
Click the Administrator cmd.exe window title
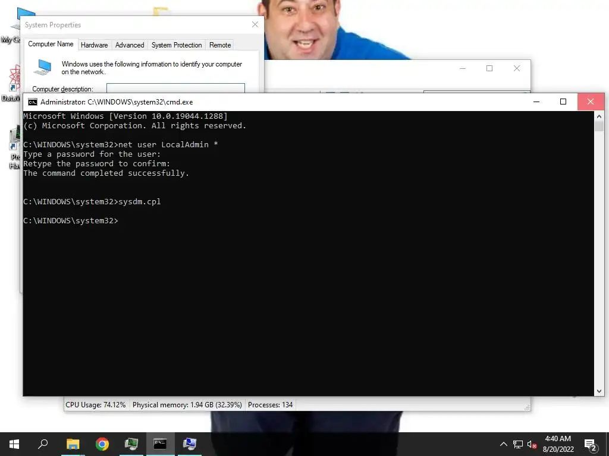coord(117,102)
